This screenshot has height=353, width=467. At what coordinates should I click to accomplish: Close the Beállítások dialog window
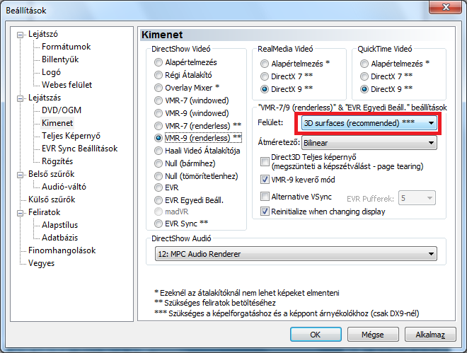pos(446,7)
